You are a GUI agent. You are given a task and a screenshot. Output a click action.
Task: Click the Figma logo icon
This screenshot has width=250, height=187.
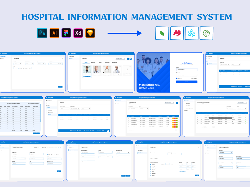pos(66,33)
